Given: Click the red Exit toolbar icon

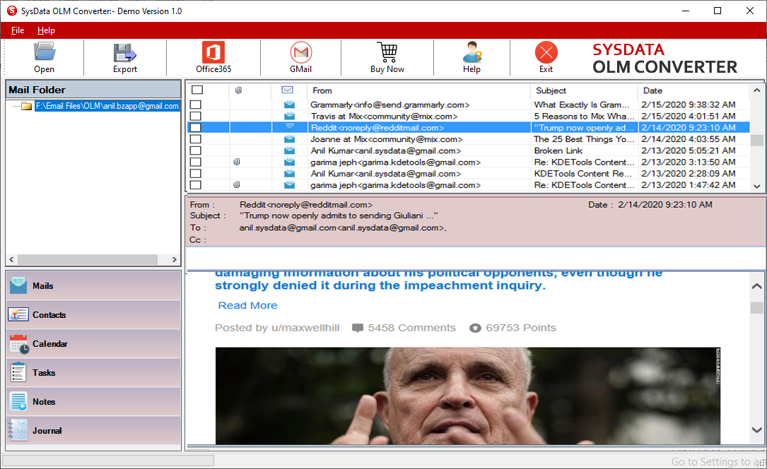Looking at the screenshot, I should coord(546,52).
